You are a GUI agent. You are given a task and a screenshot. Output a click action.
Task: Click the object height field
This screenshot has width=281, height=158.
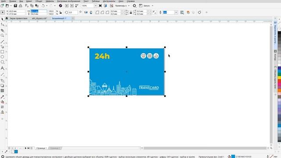(39, 14)
